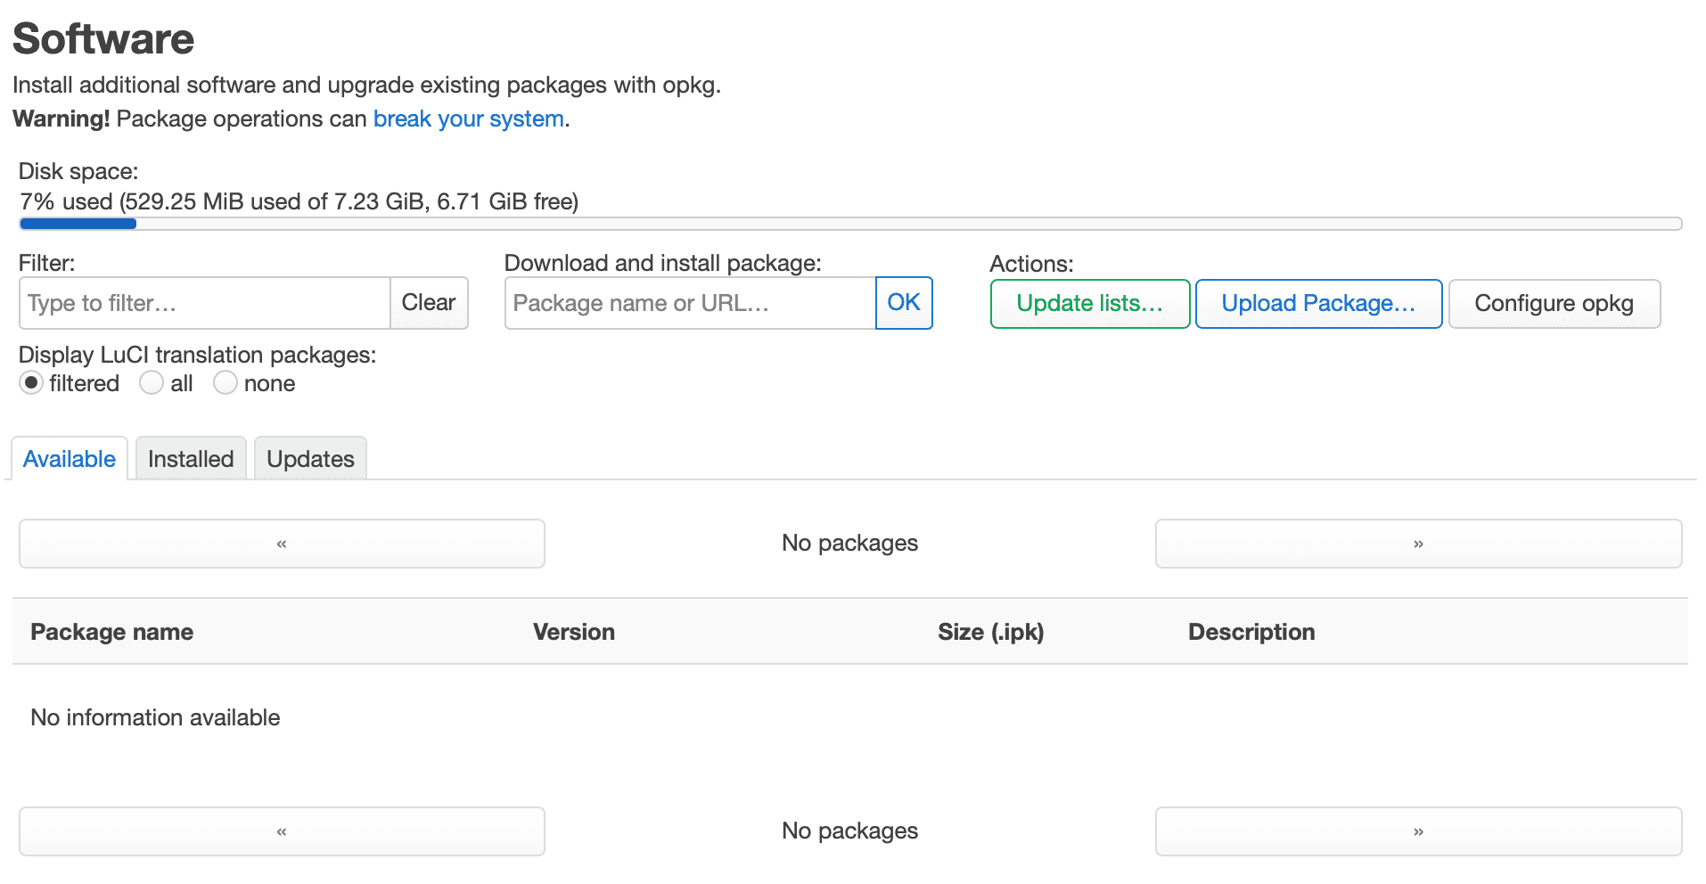Click the 'Package name or URL…' field

[689, 303]
